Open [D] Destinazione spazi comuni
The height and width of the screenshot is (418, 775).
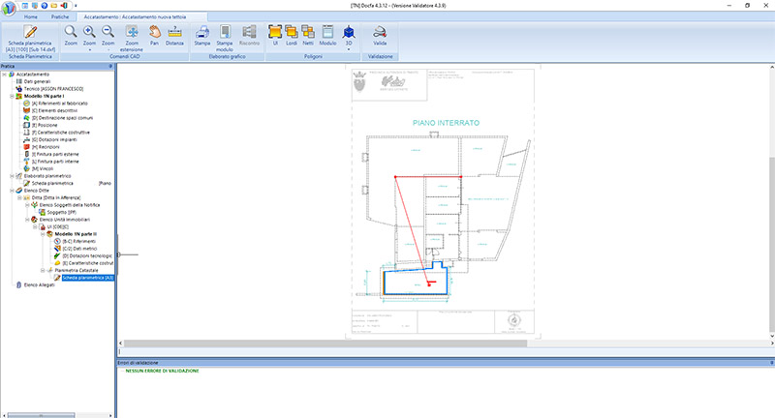[x=62, y=118]
